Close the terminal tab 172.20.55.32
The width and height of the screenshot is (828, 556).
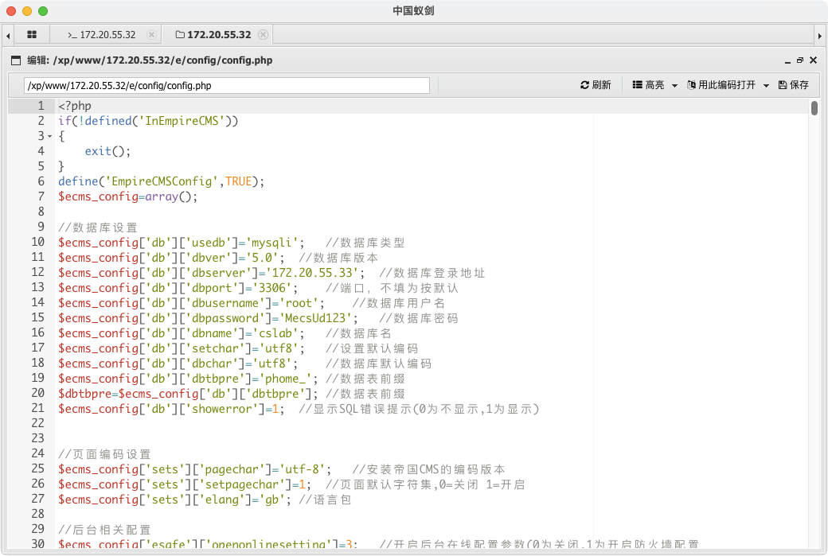[x=151, y=35]
